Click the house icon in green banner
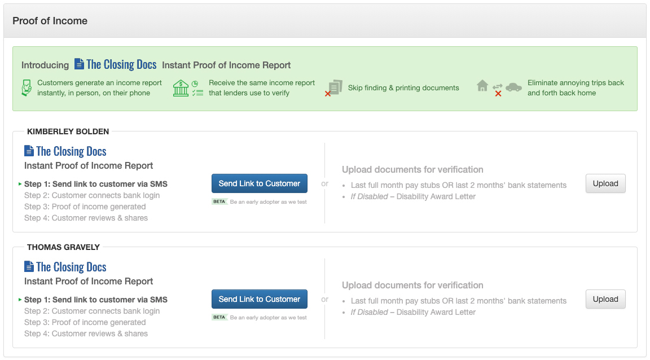 (482, 86)
